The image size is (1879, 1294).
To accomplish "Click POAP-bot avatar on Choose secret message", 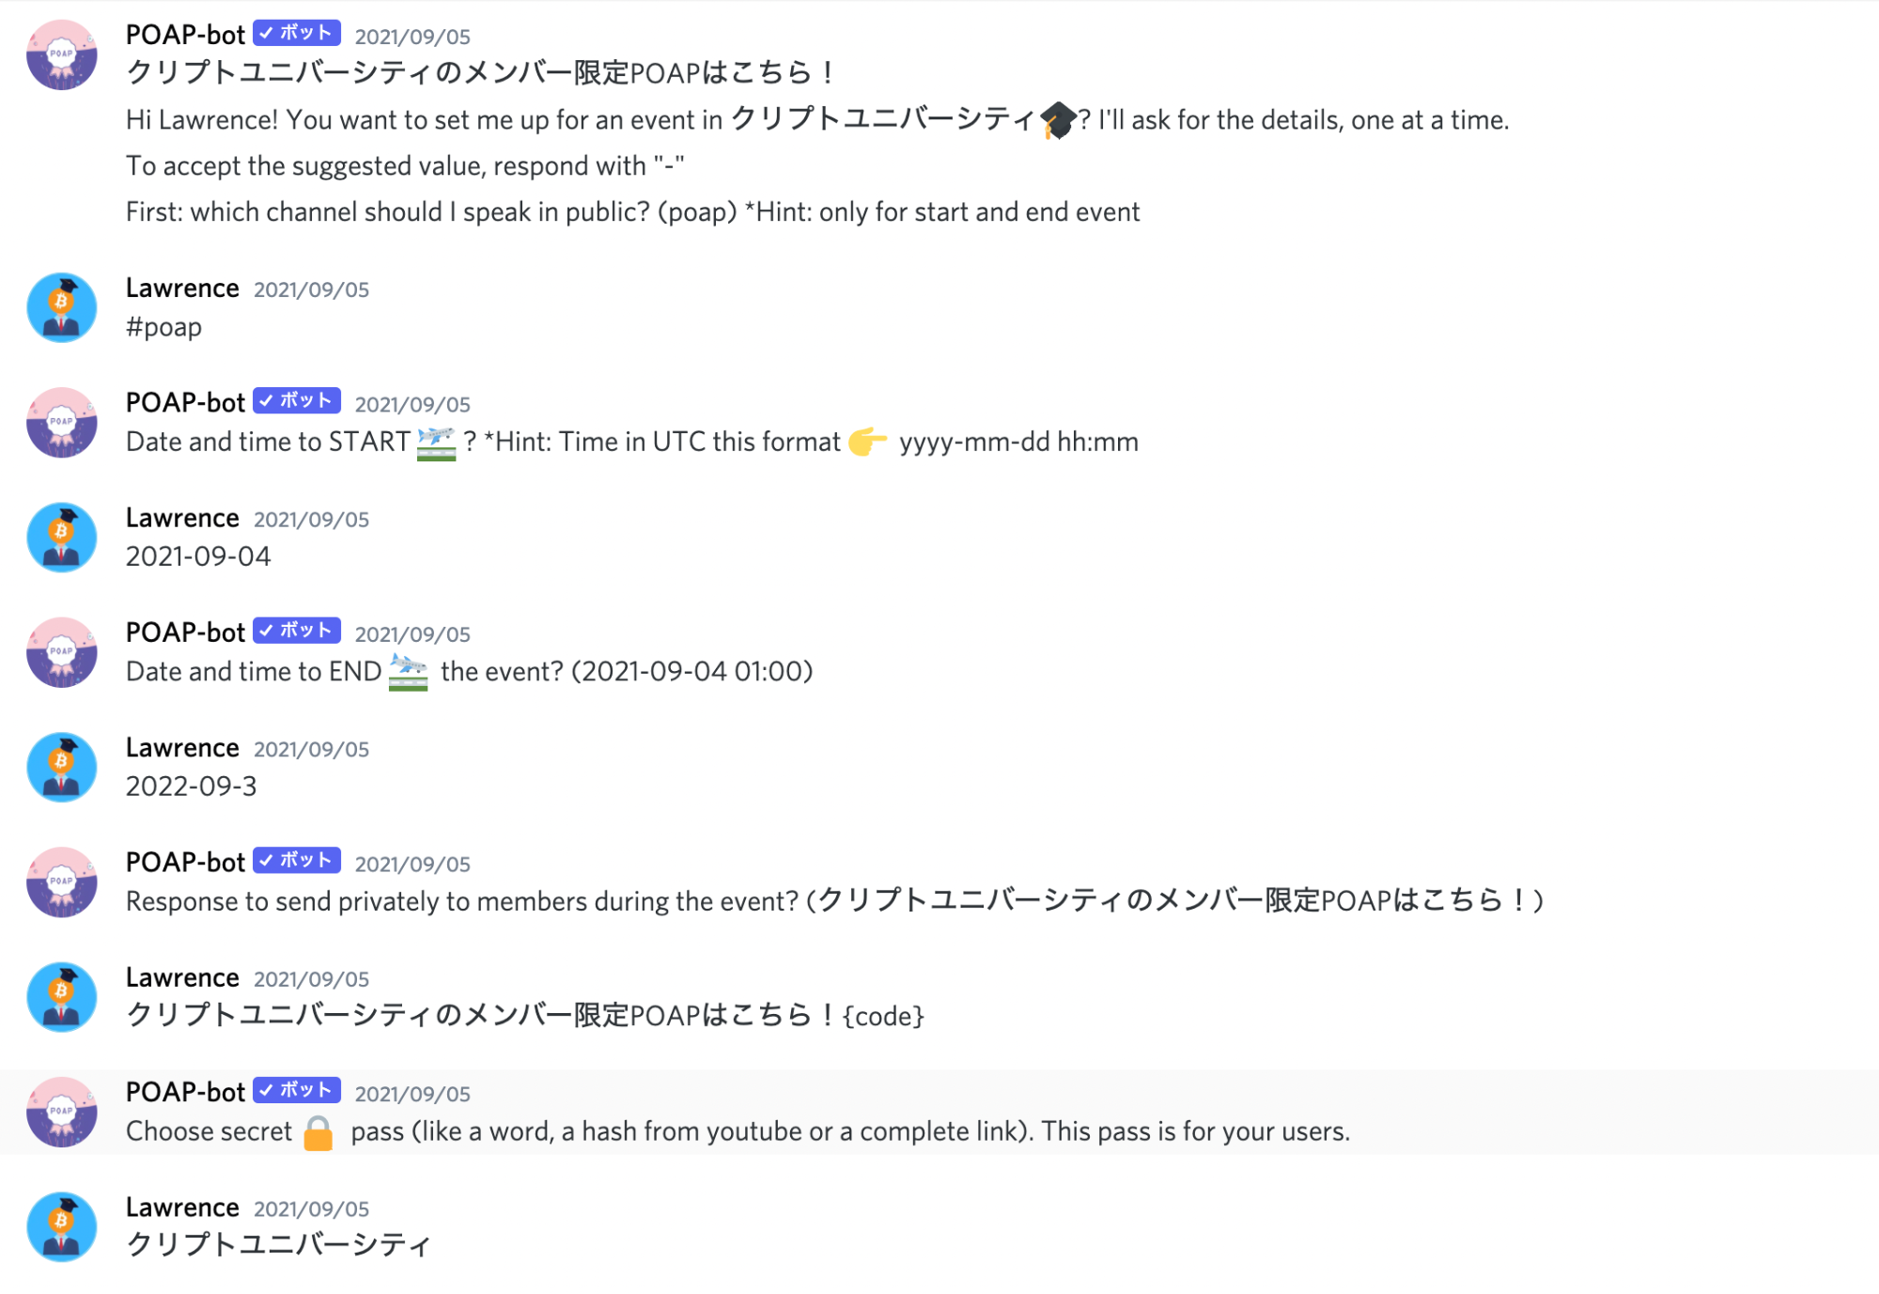I will tap(62, 1112).
